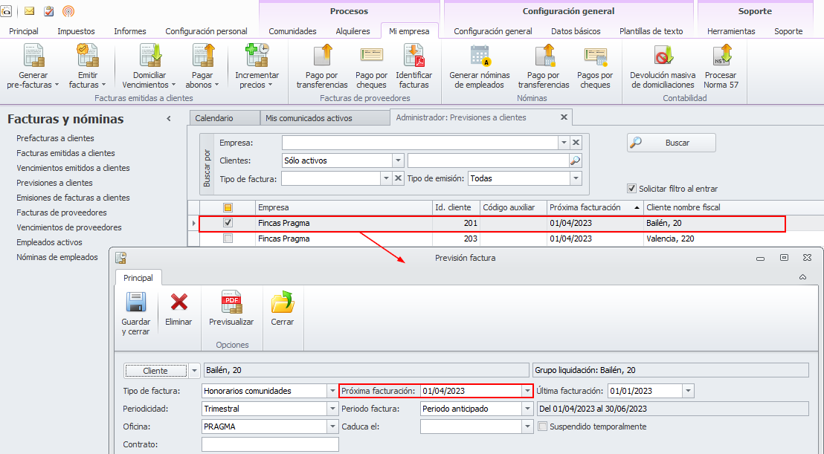Uncheck the Fincas Pragma 201 row checkbox

[x=228, y=222]
